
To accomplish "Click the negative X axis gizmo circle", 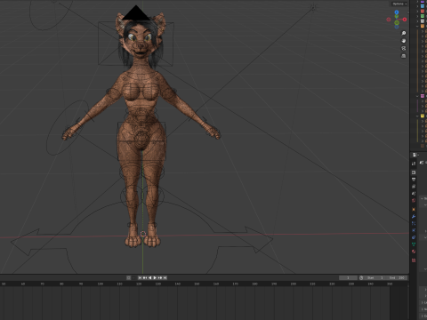I will point(389,20).
